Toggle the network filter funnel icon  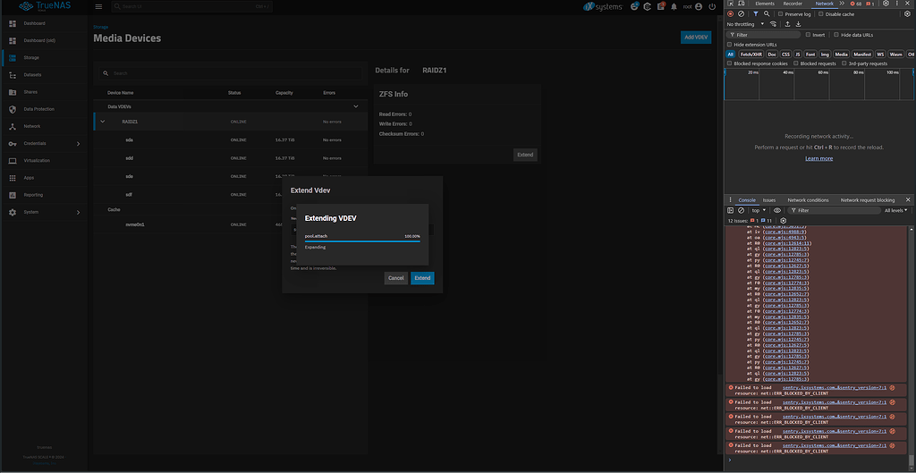point(755,13)
